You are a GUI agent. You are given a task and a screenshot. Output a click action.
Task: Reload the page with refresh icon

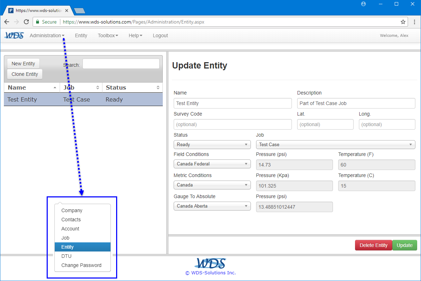point(26,22)
